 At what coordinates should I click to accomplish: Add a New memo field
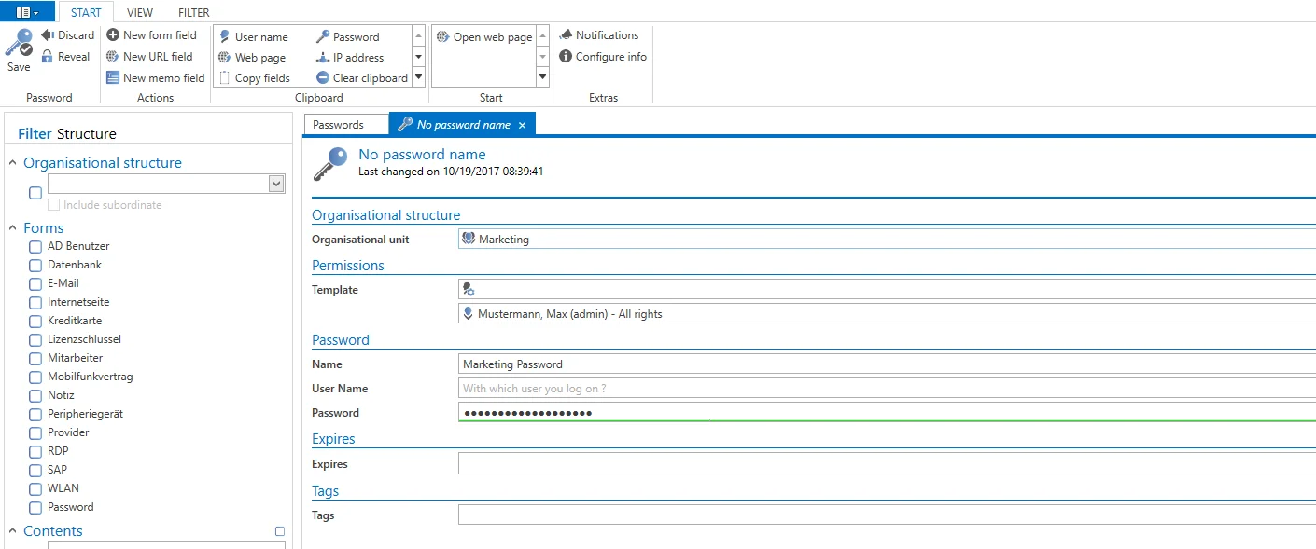click(x=156, y=78)
